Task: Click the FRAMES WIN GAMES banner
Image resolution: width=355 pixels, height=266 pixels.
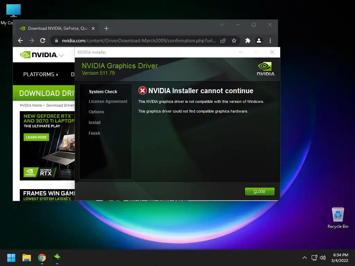Action: coord(47,195)
